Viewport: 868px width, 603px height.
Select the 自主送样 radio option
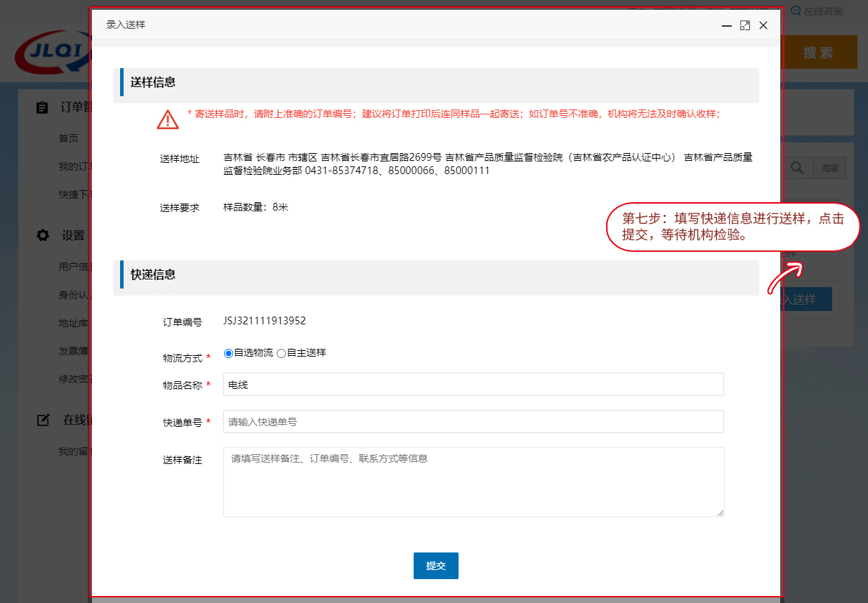(x=281, y=353)
